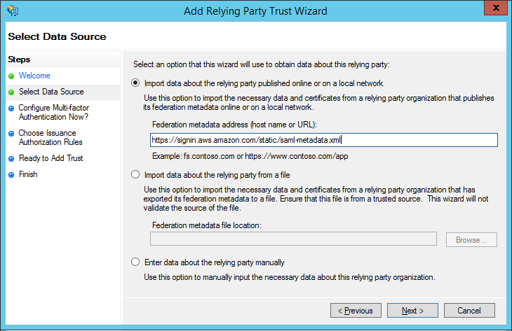
Task: Click the wizard icon in title bar
Action: [12, 11]
